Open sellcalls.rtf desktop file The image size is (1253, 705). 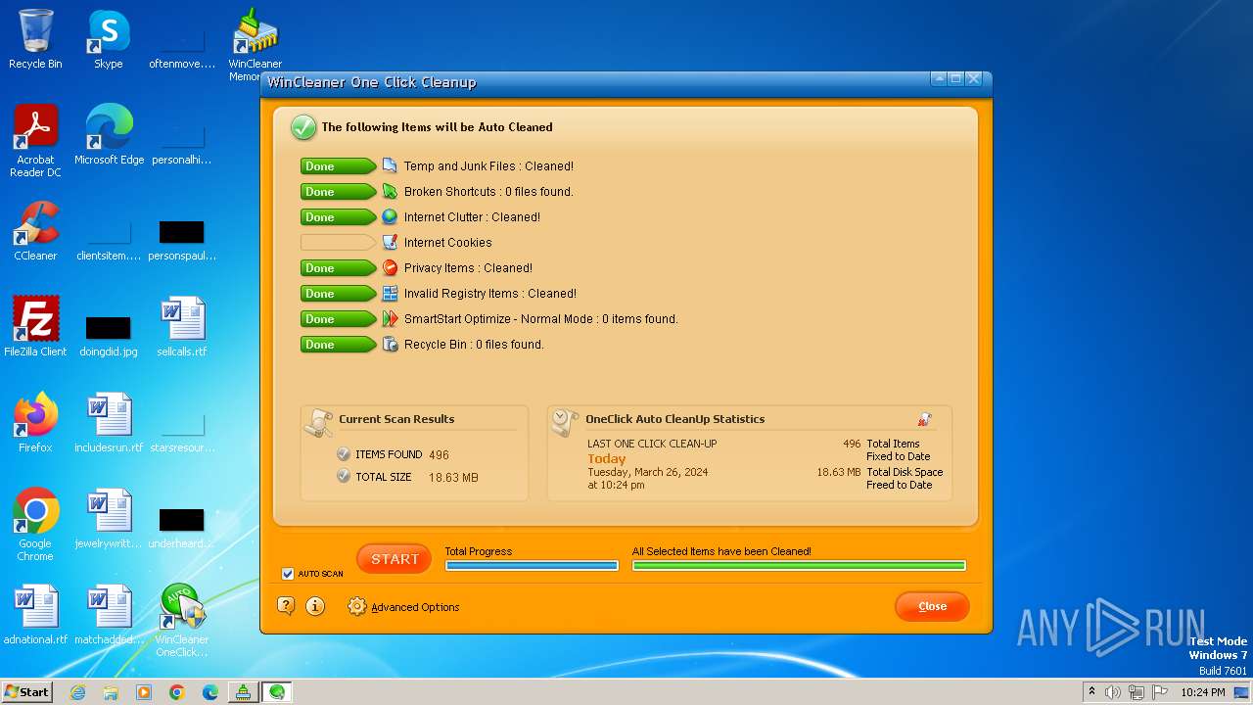[x=182, y=327]
